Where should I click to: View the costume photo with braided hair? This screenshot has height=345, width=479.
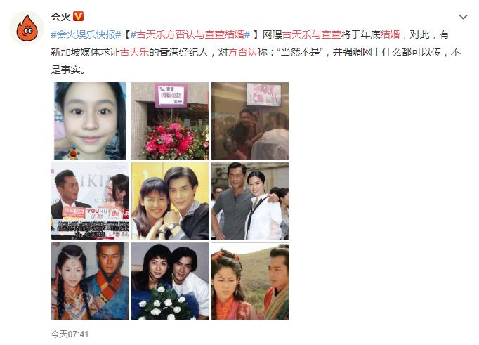click(90, 281)
